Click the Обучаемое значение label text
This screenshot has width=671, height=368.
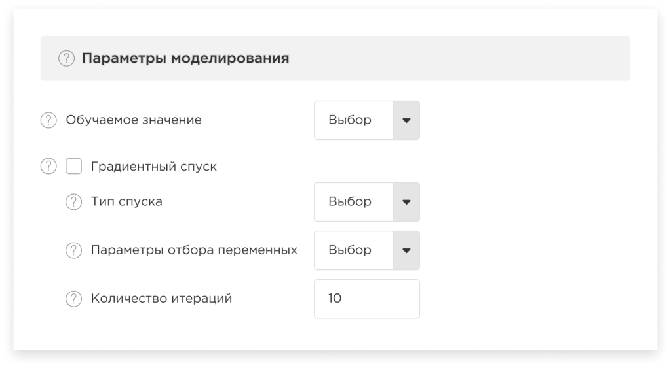pos(134,120)
